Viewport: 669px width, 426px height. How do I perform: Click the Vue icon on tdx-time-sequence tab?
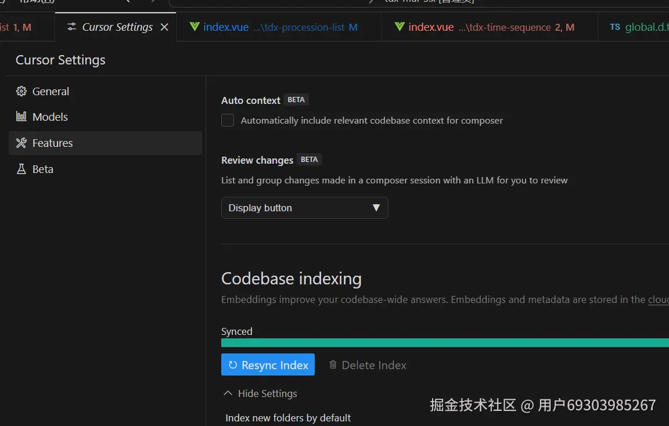point(400,27)
